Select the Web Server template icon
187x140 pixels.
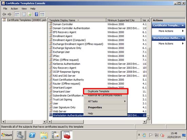click(x=51, y=111)
